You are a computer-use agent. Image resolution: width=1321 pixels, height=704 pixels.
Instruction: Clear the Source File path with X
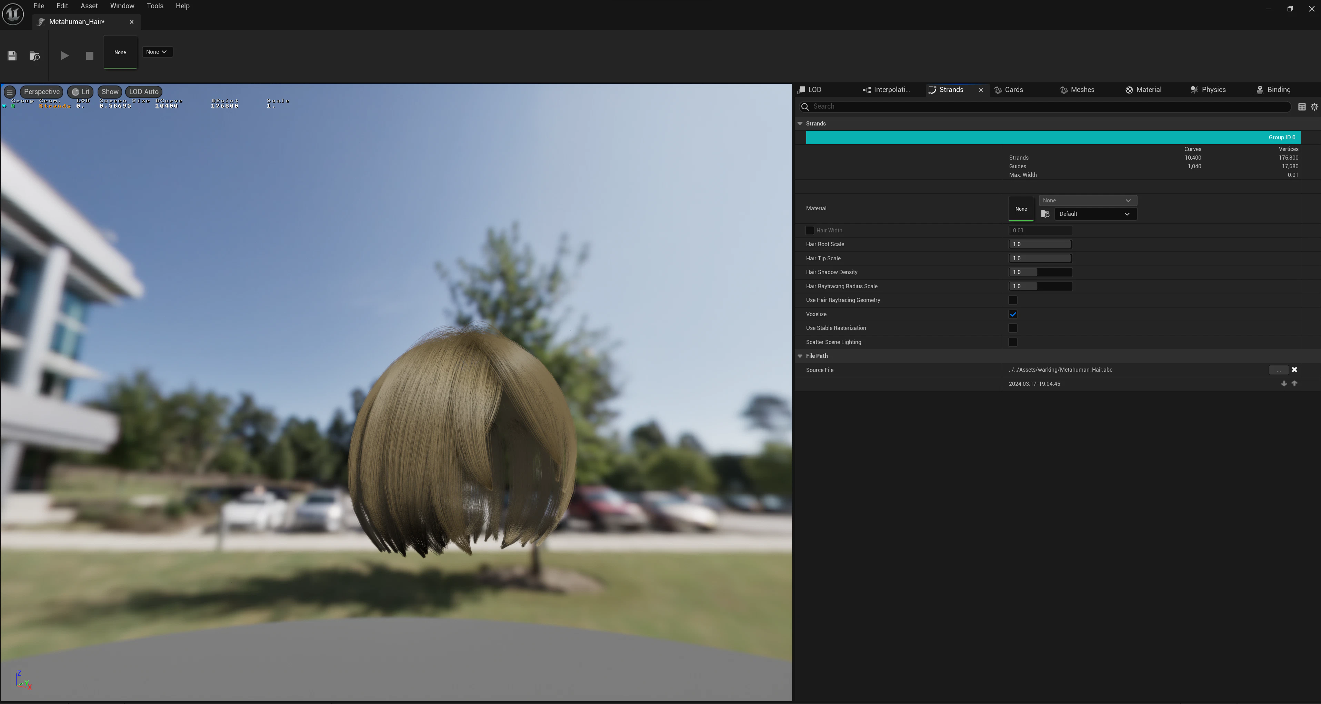tap(1294, 370)
